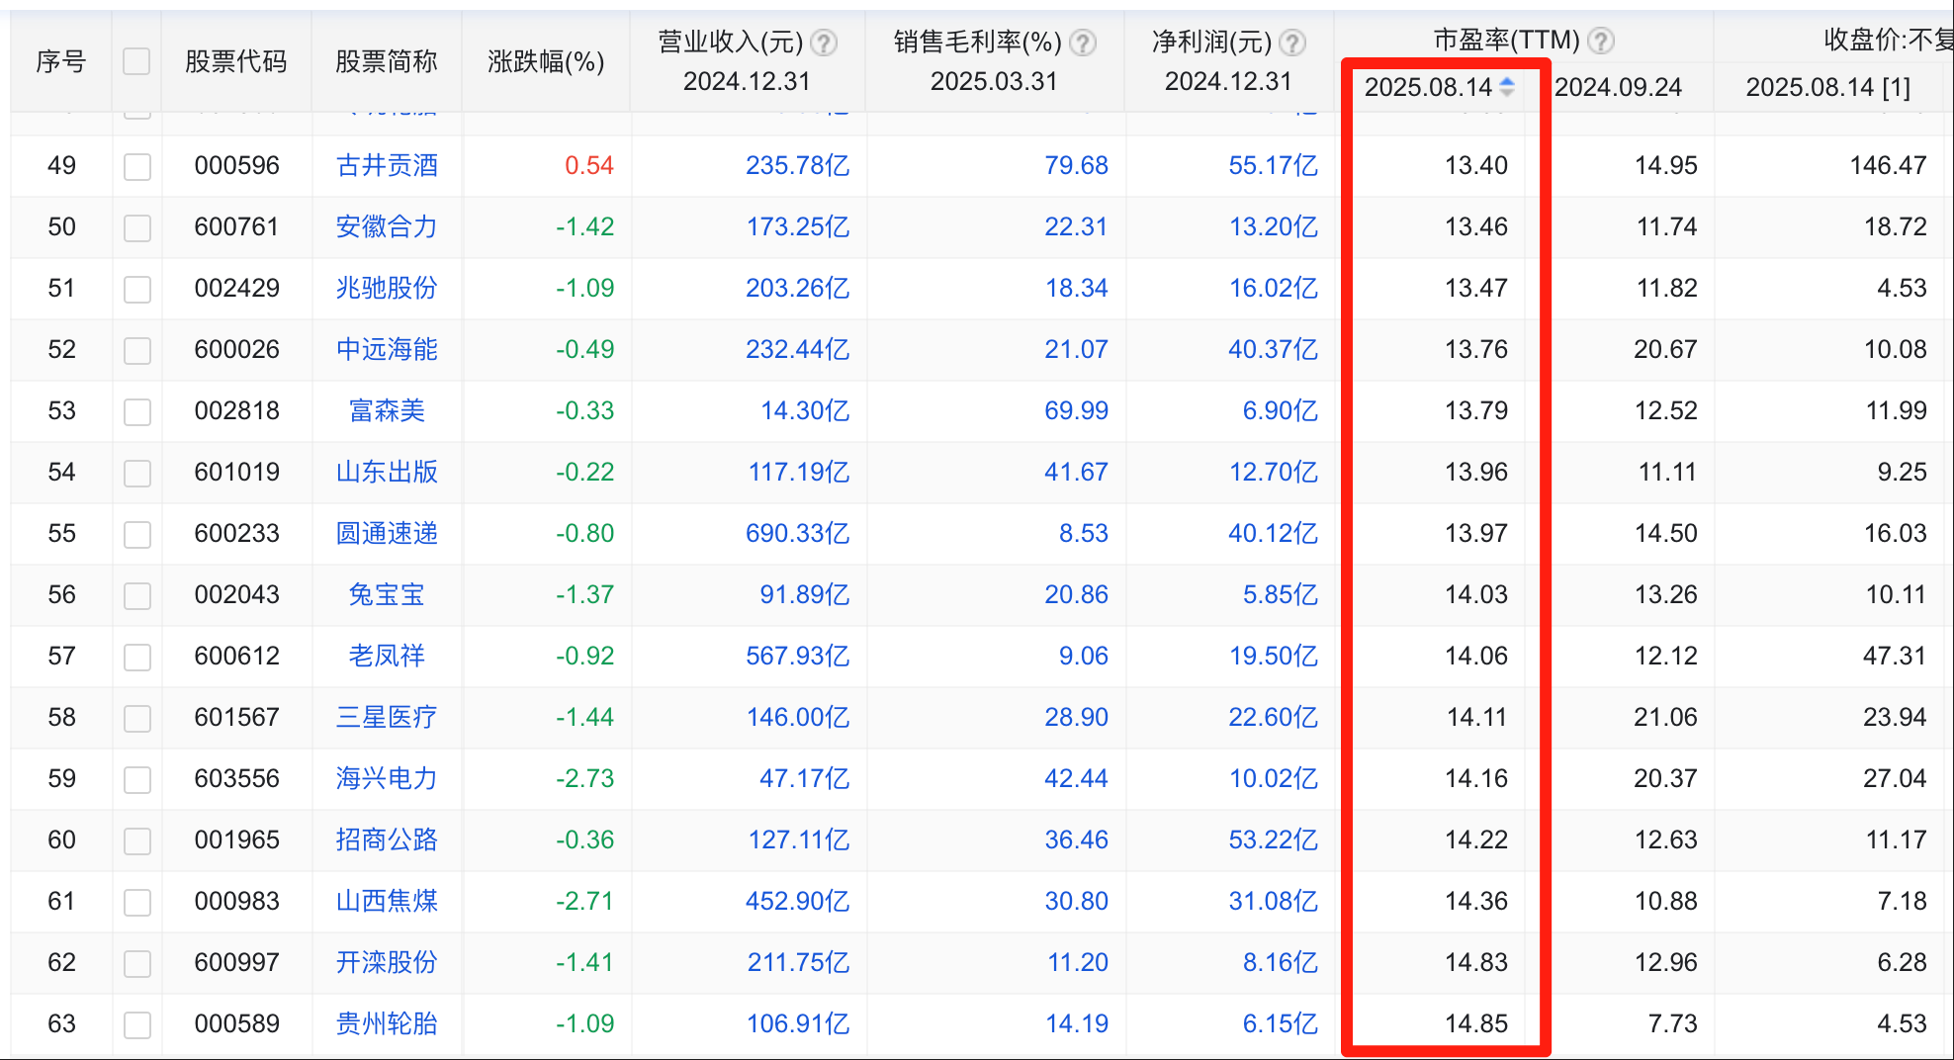
Task: Tick the select-all checkbox in header
Action: point(136,61)
